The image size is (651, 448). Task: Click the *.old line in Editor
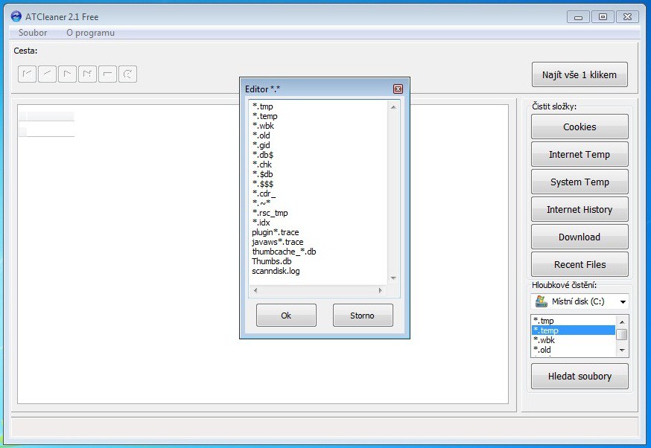pyautogui.click(x=261, y=135)
